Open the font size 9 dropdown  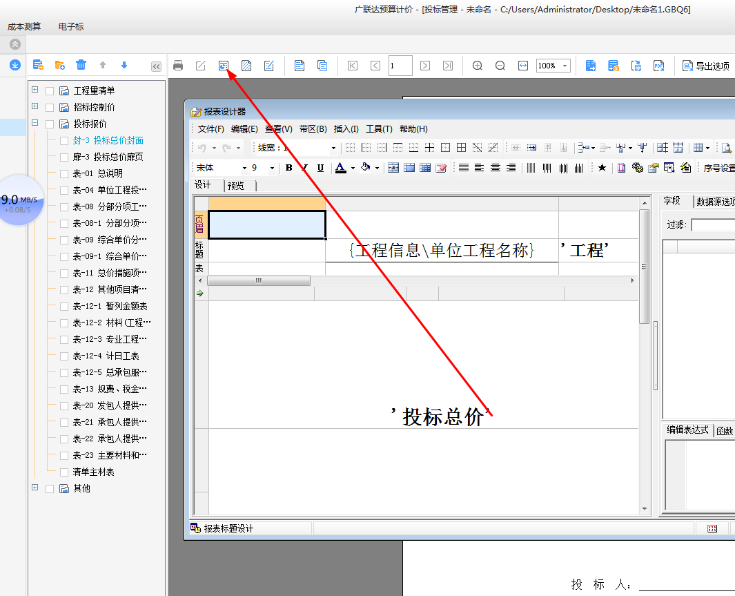[272, 168]
